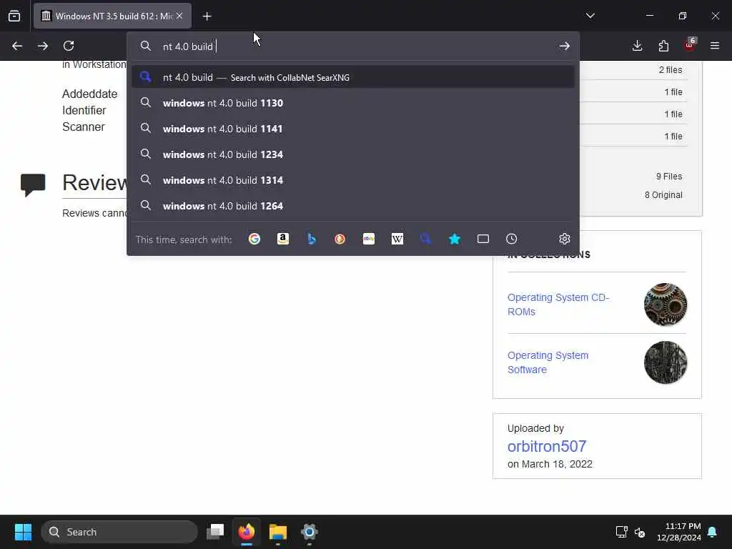Open Operating System CD-ROMs collection link
Screen dimensions: 732x549
[558, 305]
